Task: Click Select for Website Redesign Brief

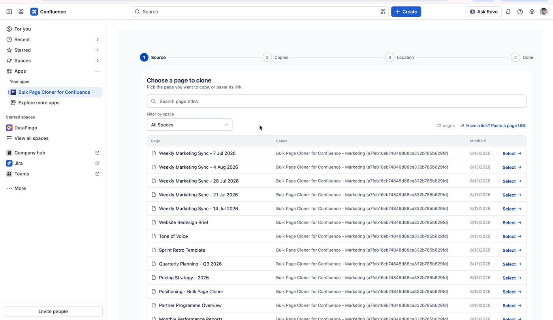Action: (512, 222)
